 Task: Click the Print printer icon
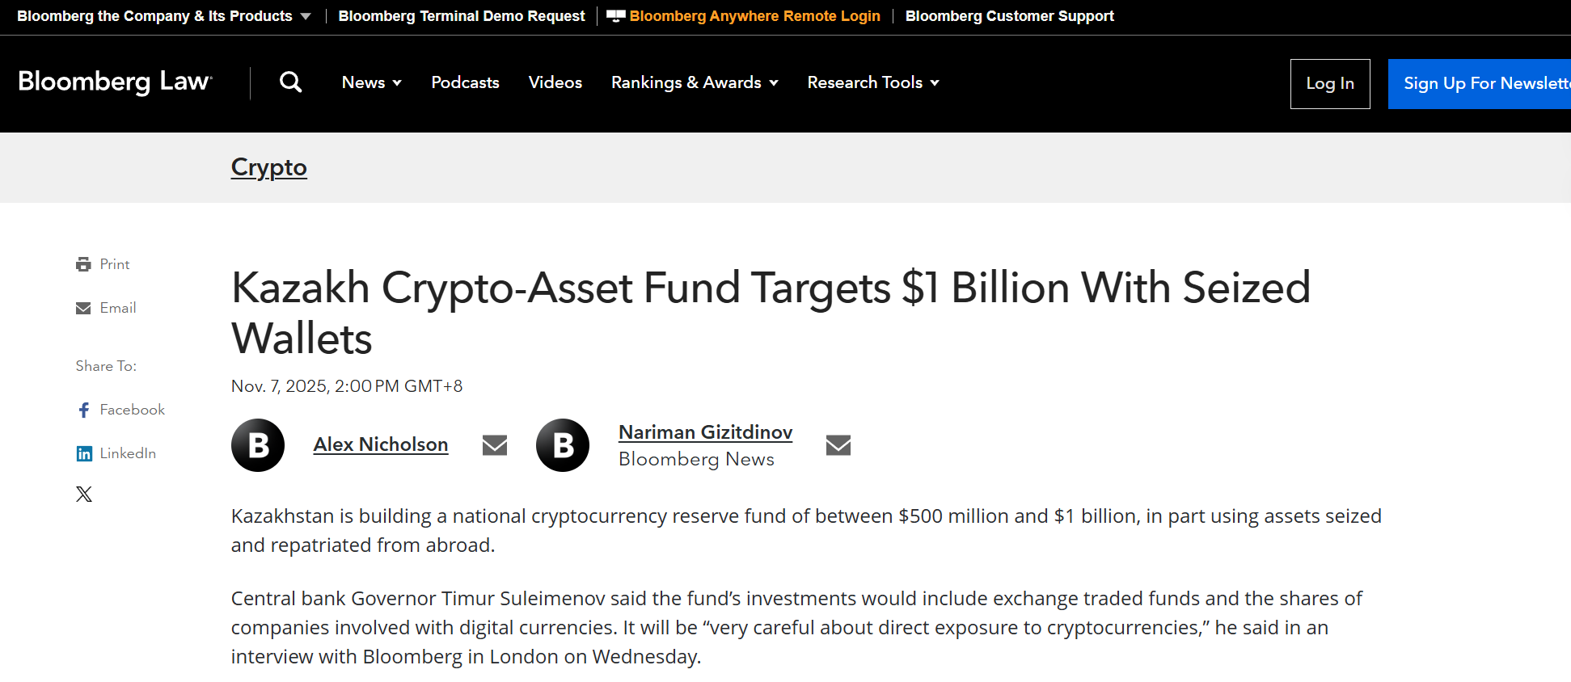click(x=83, y=264)
